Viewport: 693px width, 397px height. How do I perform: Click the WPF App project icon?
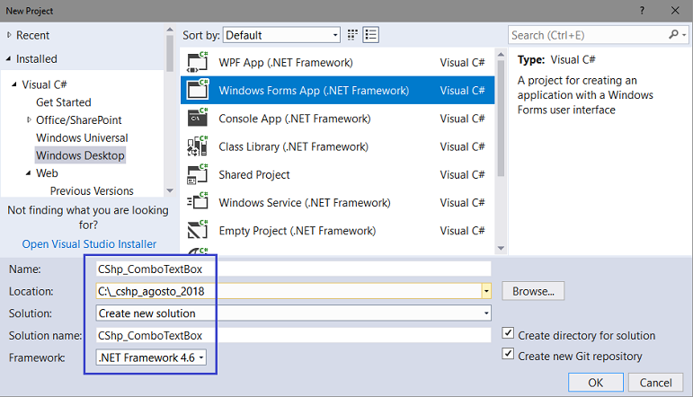click(198, 62)
